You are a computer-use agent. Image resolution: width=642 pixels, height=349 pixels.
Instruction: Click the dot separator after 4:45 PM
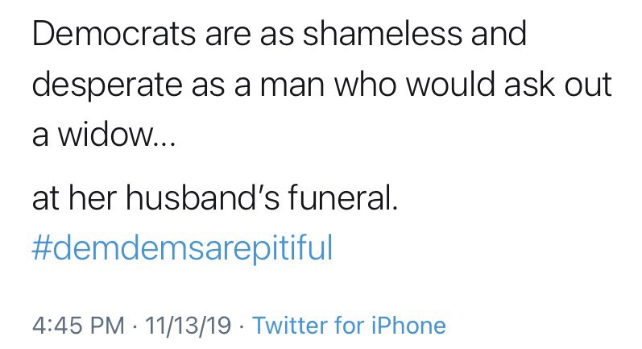pos(135,326)
